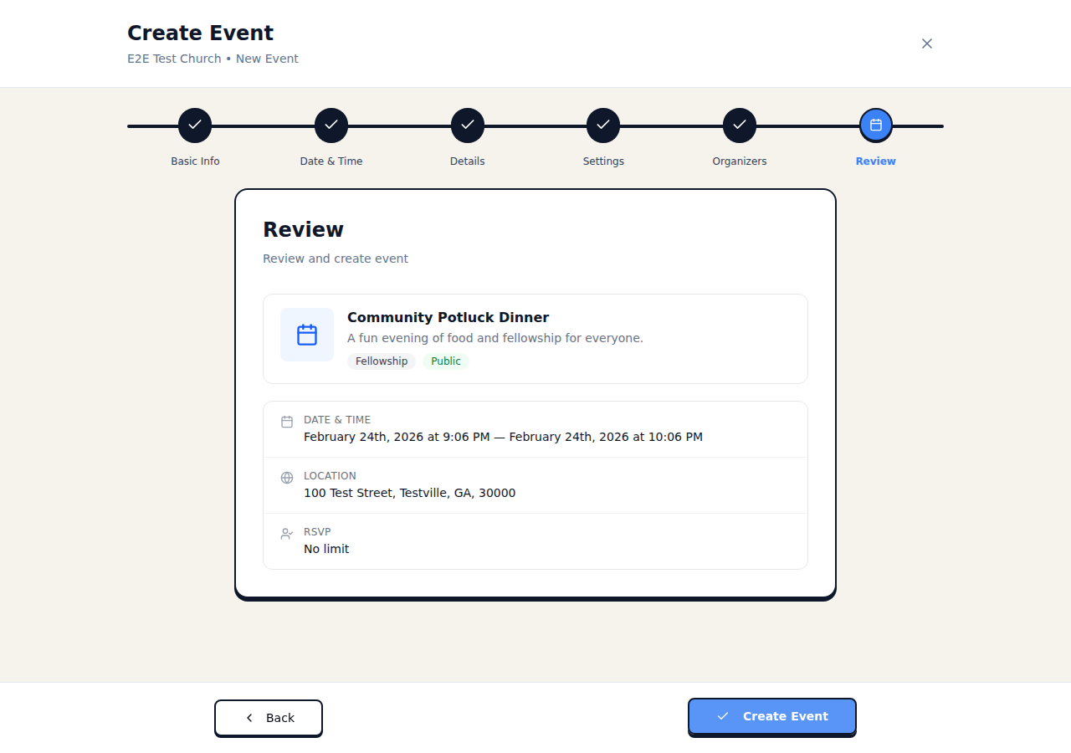1071x753 pixels.
Task: Click the Review calendar icon in the stepper
Action: click(x=875, y=125)
